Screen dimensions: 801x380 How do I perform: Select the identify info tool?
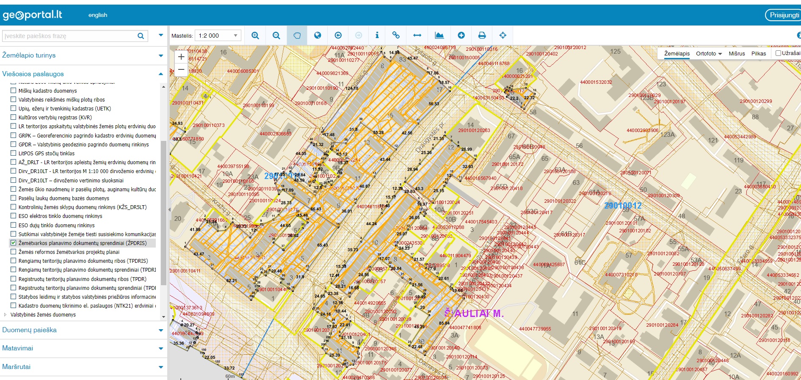pyautogui.click(x=377, y=36)
